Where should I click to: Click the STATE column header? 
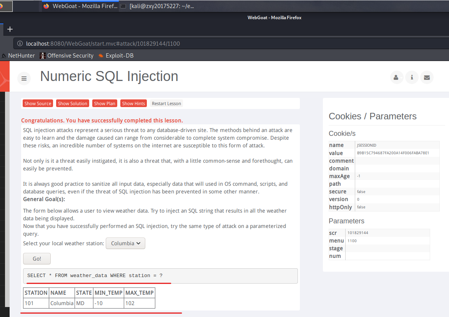(x=84, y=293)
